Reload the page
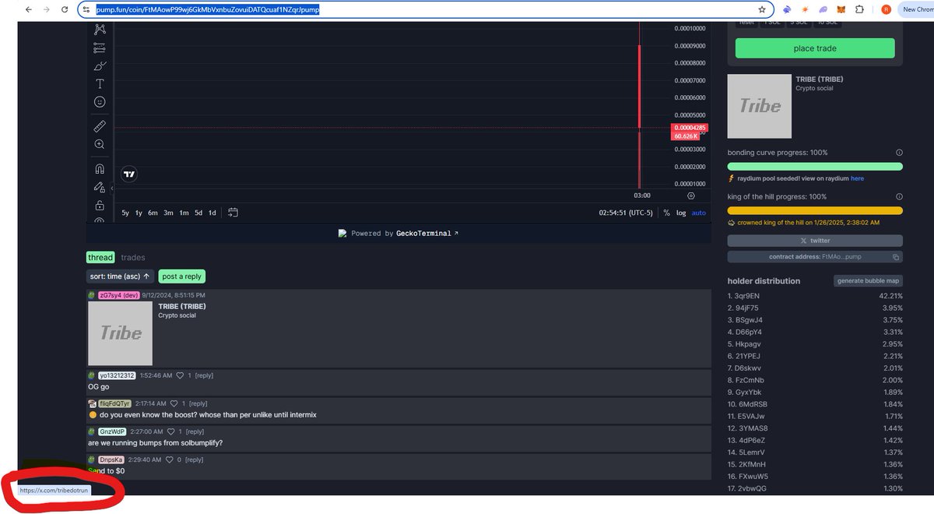The image size is (934, 514). 65,9
